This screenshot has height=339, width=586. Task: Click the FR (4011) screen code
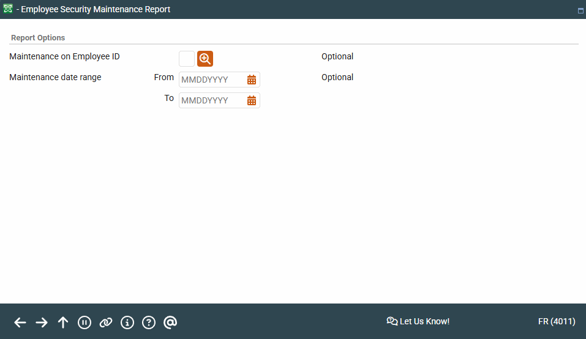point(556,321)
